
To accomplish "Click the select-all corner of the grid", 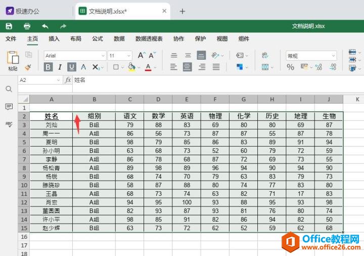I will point(24,99).
